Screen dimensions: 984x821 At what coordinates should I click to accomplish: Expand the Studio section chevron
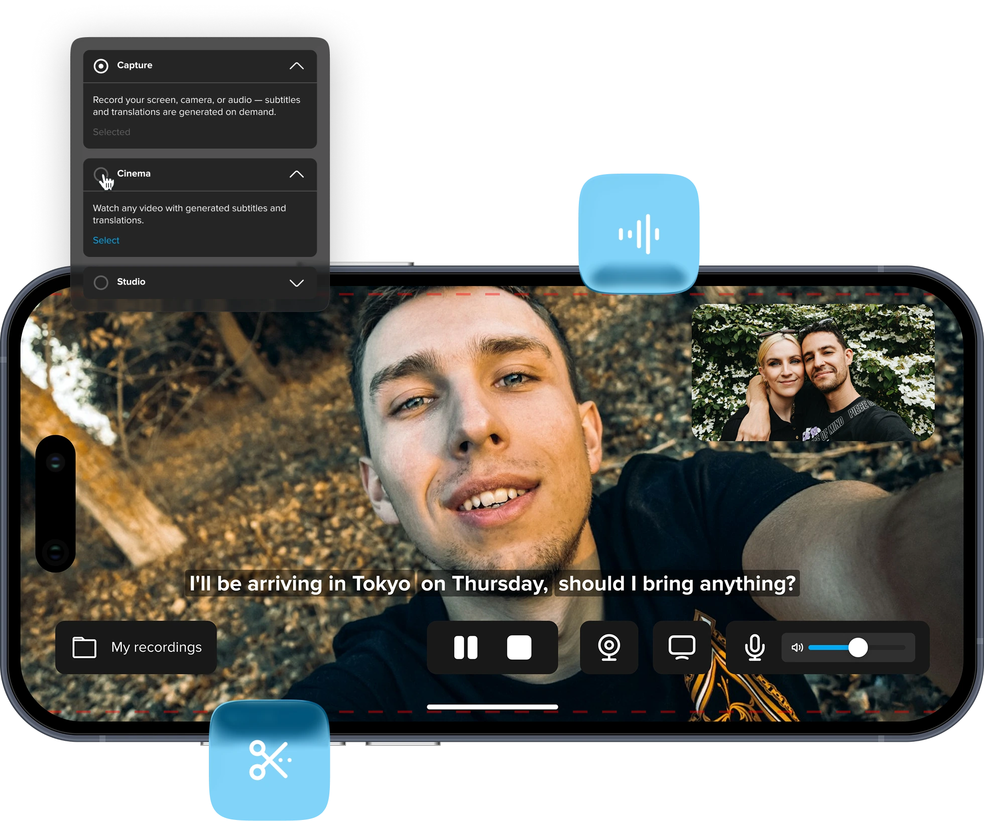[297, 283]
